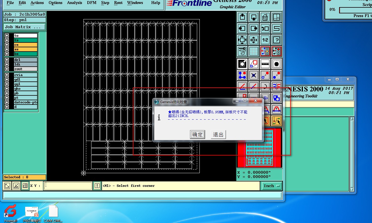Toggle the 'ts' layer checkbox
Viewport: 372px width, 223px height.
[7, 40]
